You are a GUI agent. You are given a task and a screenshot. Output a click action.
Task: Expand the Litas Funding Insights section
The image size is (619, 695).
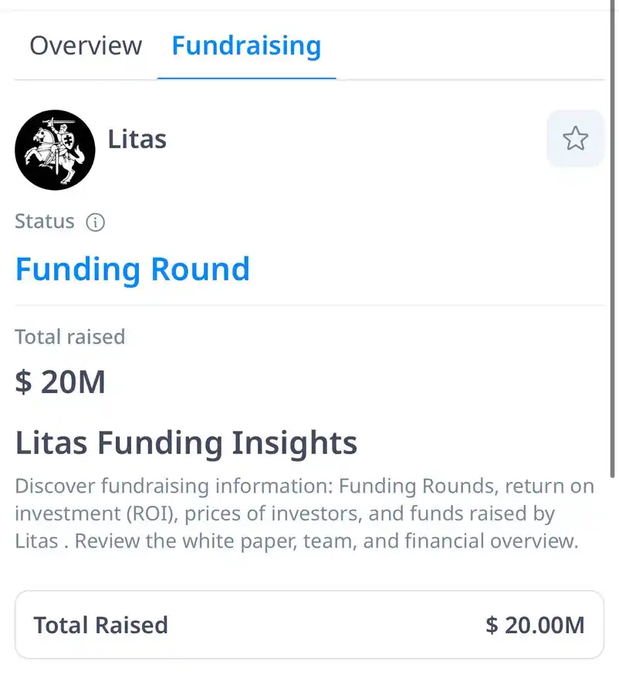(x=185, y=442)
